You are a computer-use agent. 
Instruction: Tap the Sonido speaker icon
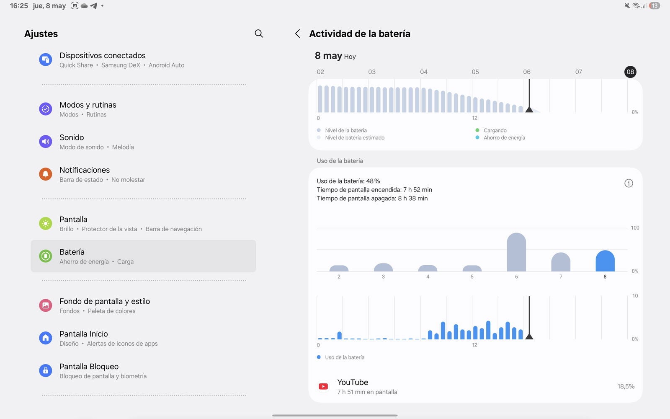[46, 142]
